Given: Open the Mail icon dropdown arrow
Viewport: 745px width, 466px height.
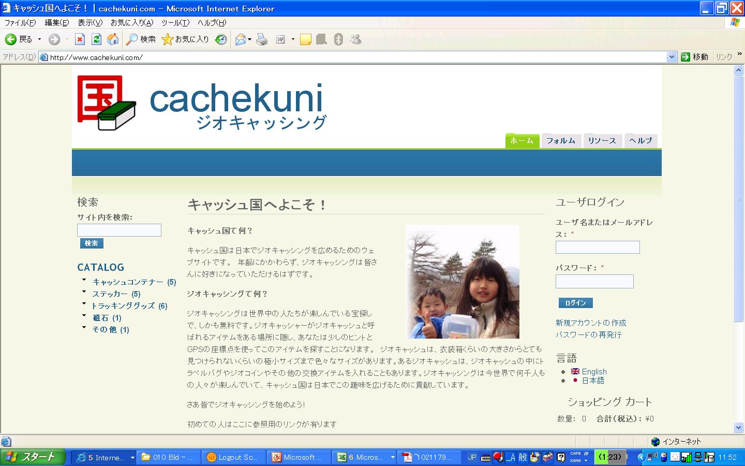Looking at the screenshot, I should coord(250,39).
